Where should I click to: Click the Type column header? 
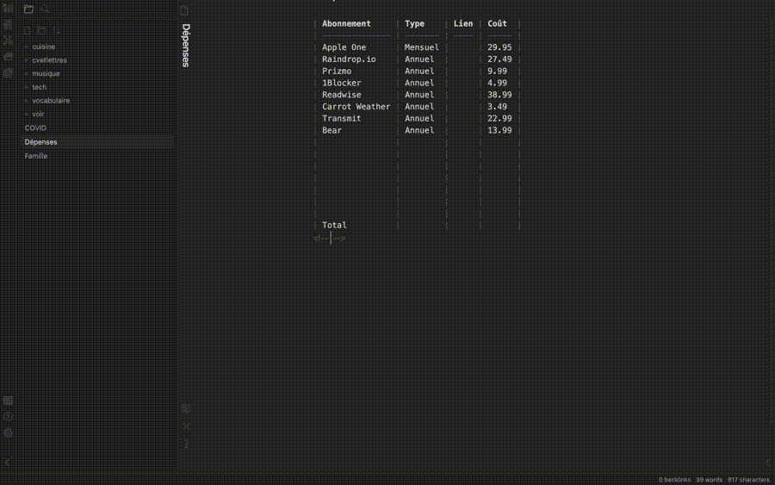[415, 24]
